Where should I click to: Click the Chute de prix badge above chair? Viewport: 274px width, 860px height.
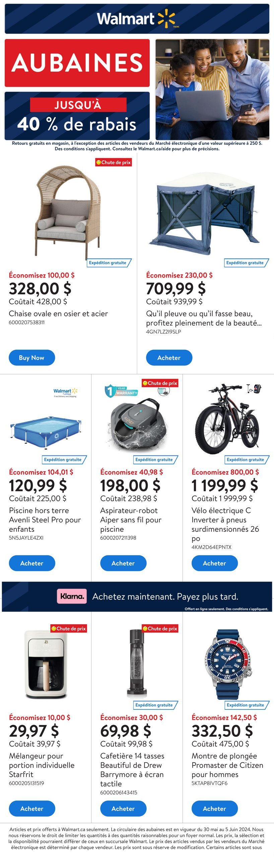click(x=114, y=162)
